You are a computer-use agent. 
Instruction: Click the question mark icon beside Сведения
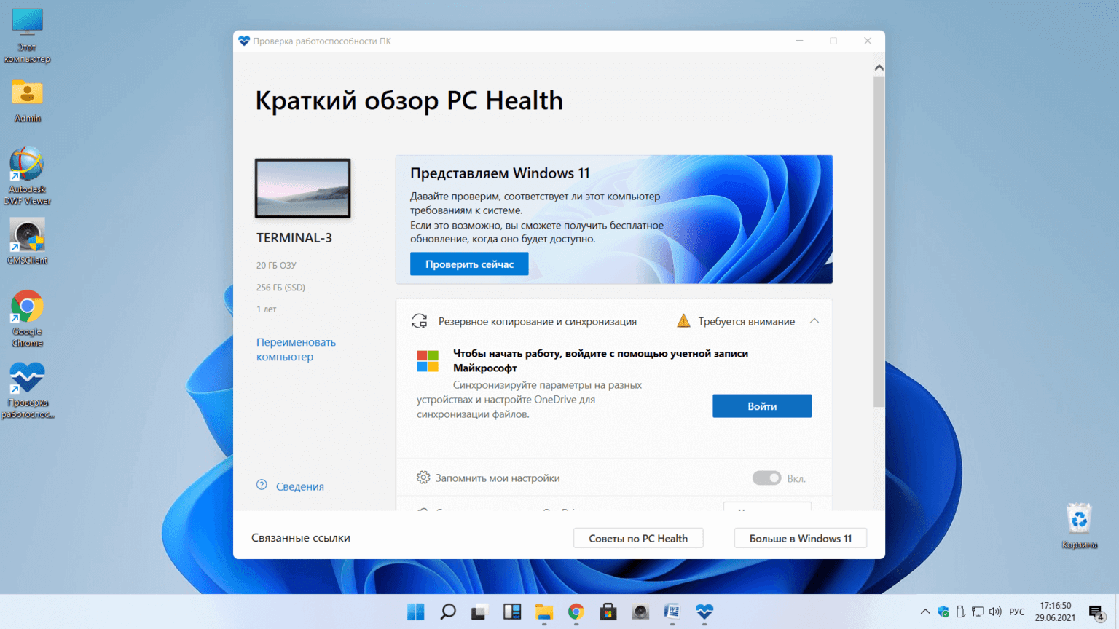click(x=262, y=486)
